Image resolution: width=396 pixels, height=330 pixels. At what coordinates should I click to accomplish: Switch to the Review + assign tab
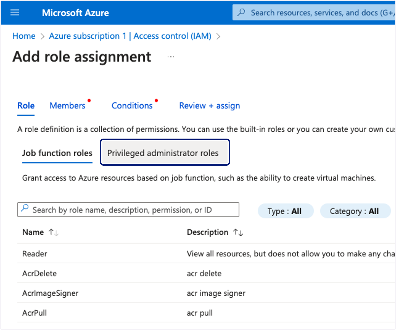pyautogui.click(x=210, y=106)
